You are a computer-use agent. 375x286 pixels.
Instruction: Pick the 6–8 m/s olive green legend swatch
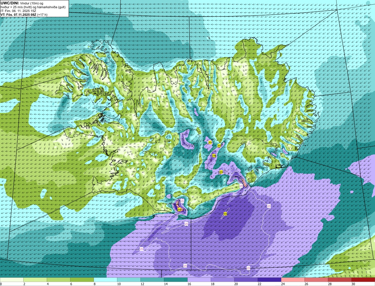(x=82, y=280)
